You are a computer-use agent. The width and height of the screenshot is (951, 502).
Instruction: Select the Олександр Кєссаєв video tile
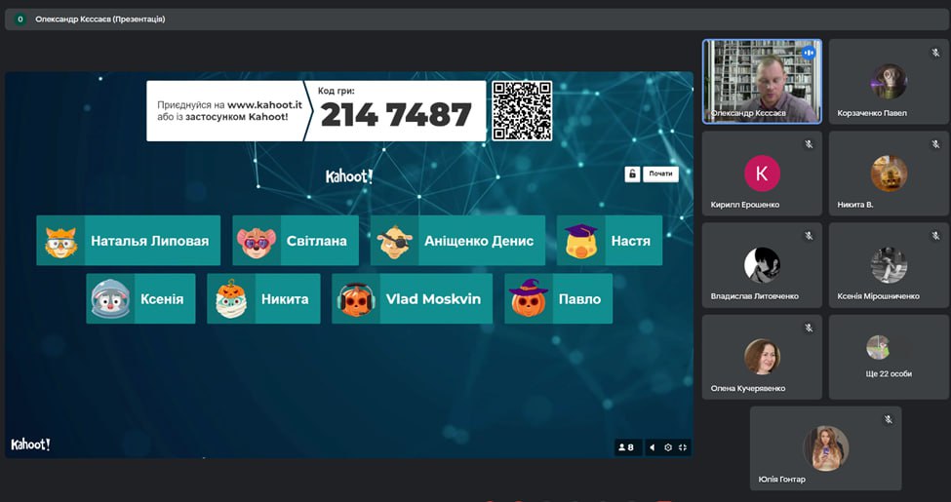coord(763,82)
